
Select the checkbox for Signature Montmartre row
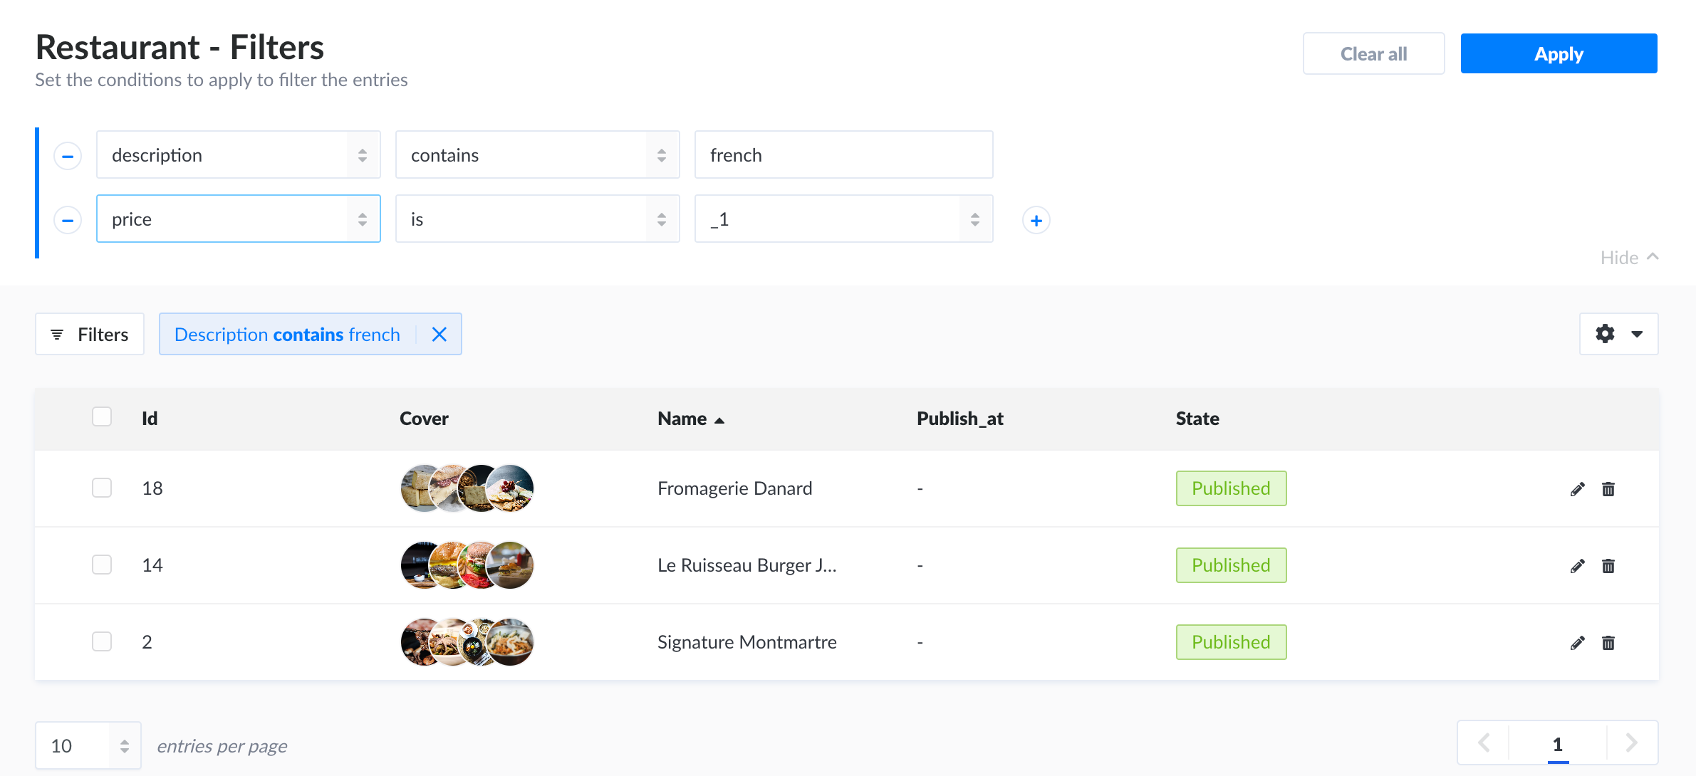coord(102,641)
